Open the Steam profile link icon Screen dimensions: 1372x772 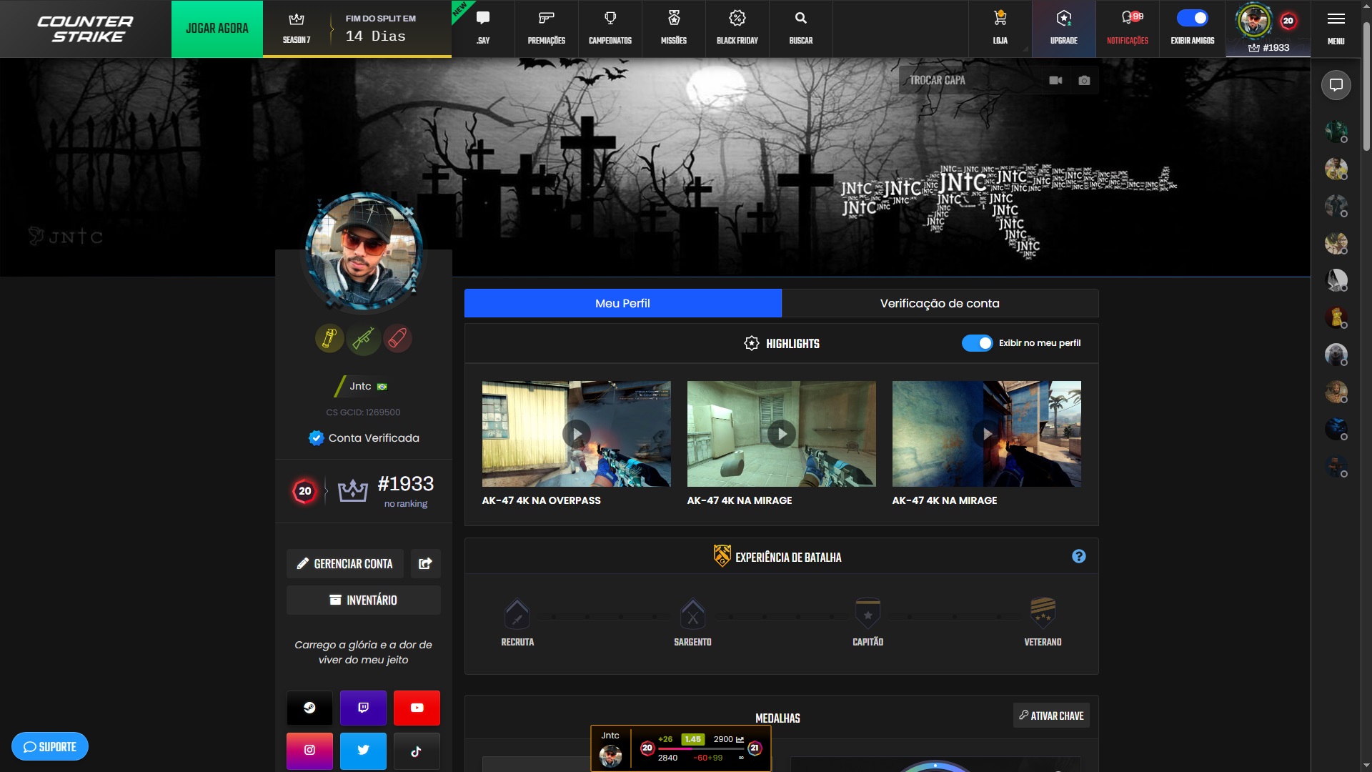[309, 708]
